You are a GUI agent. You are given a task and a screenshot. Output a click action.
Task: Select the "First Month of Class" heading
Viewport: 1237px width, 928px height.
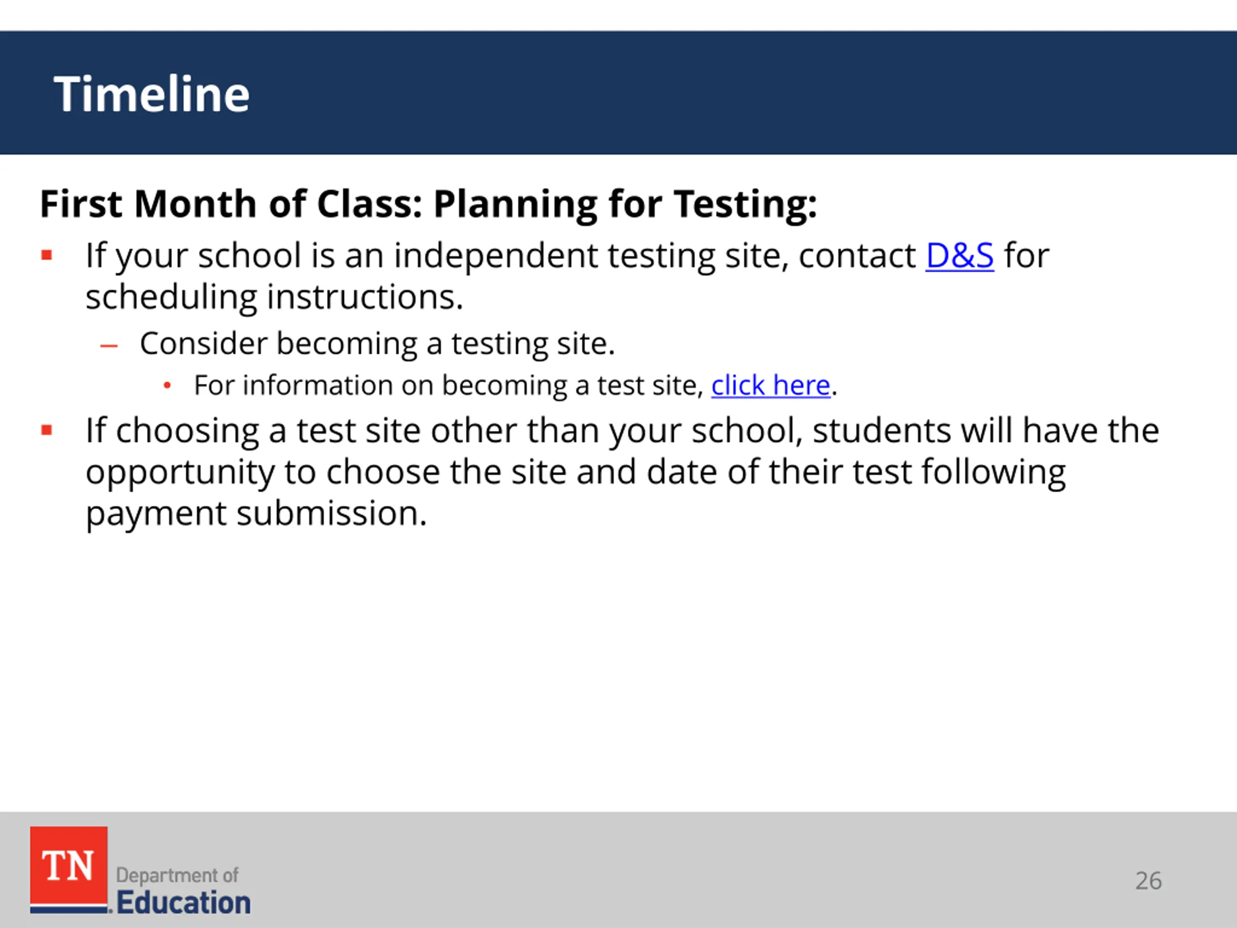(x=429, y=204)
